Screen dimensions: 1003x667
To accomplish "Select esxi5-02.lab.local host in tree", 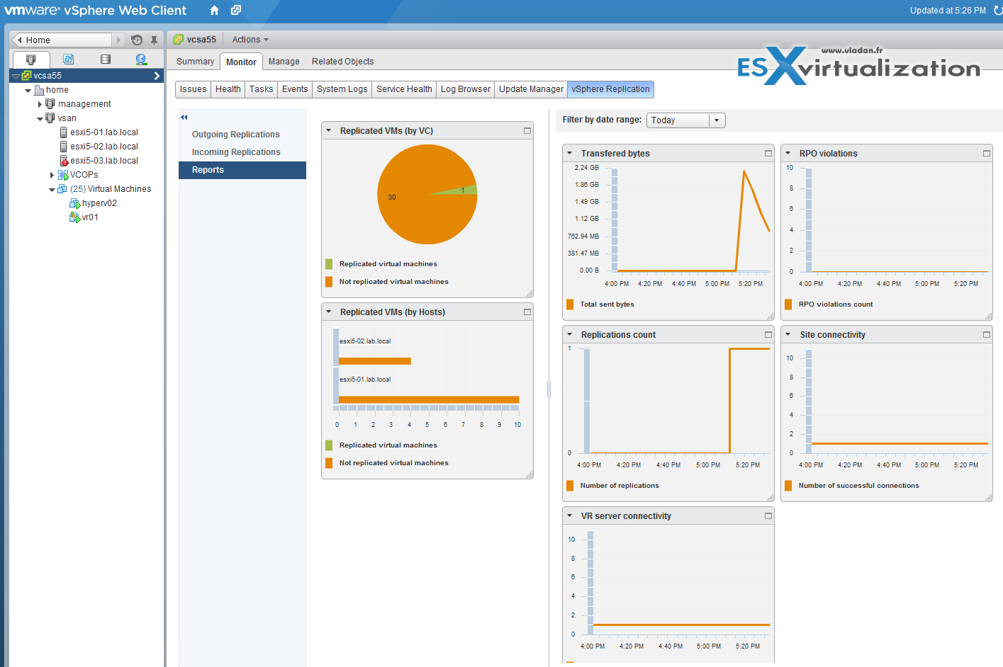I will coord(104,147).
